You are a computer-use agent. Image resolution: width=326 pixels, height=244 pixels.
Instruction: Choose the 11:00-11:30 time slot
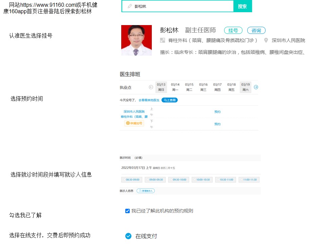pyautogui.click(x=249, y=180)
